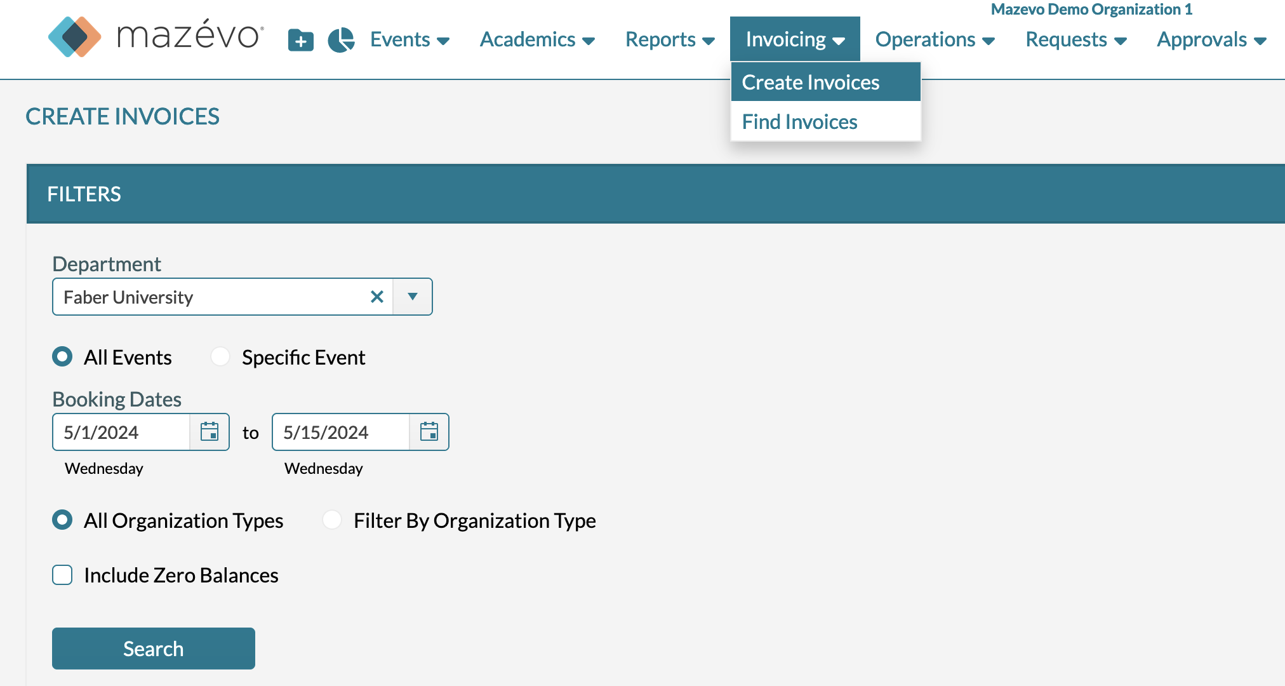Screen dimensions: 1285x686
Task: Open the Academics menu
Action: pos(535,39)
